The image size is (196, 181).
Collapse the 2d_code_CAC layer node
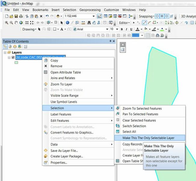click(9, 57)
